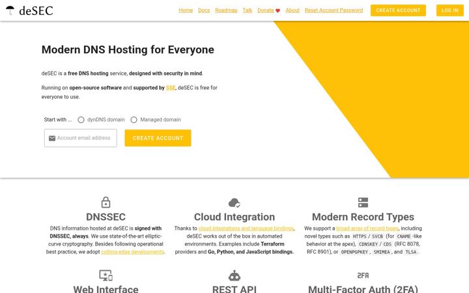469x293 pixels.
Task: Select the Managed domain radio button
Action: [x=134, y=120]
